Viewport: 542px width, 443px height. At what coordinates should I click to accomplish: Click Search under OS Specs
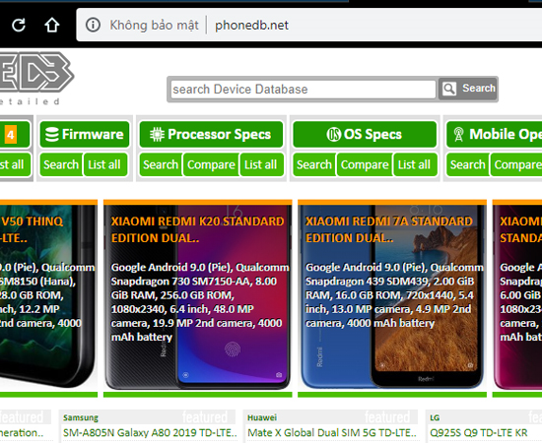coord(313,164)
